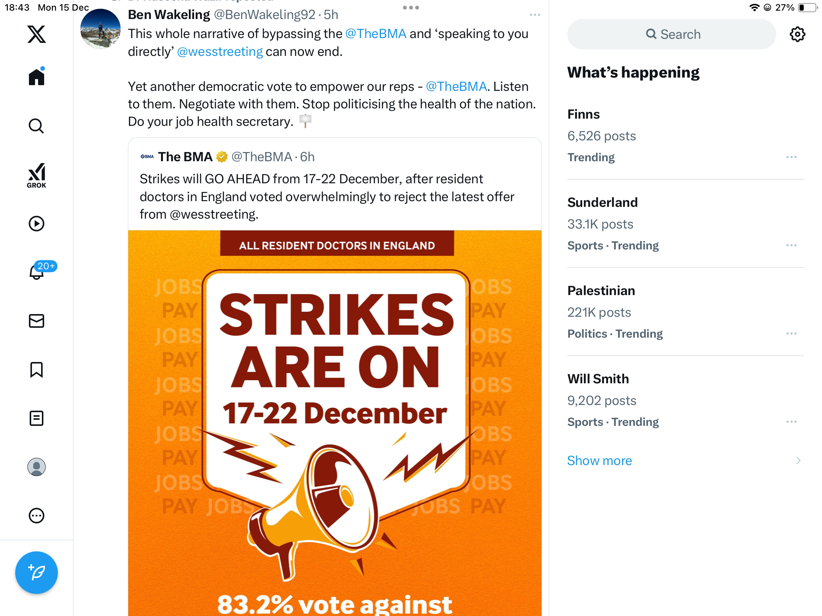View notifications with 20+ badge

(x=37, y=271)
